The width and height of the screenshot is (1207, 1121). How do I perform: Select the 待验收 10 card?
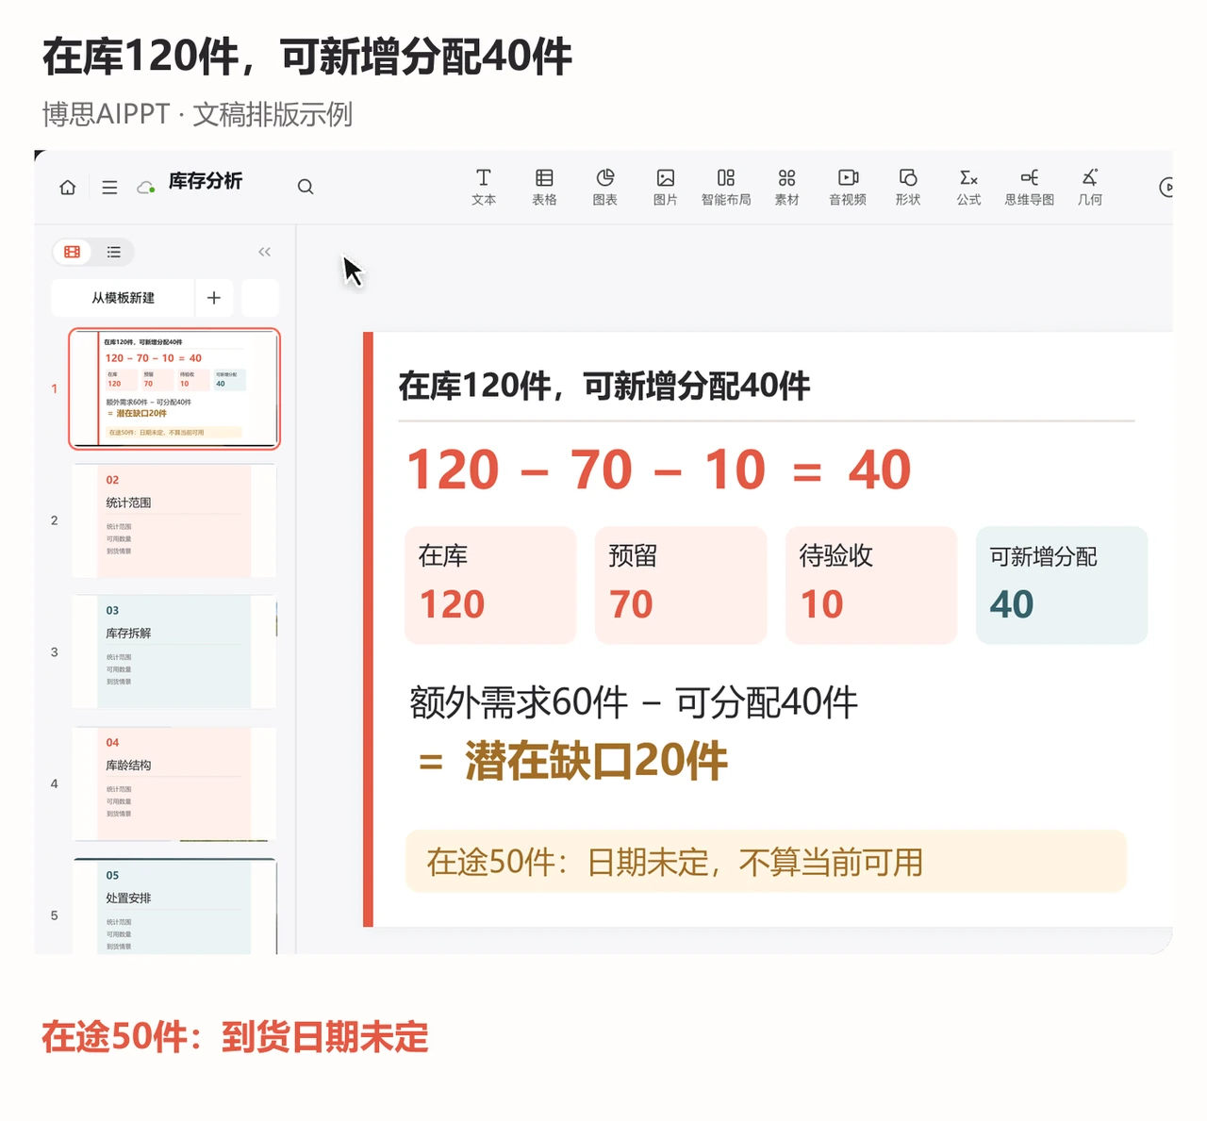point(871,585)
